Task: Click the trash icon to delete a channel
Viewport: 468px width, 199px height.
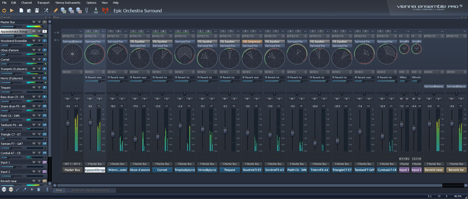Action: (x=38, y=189)
